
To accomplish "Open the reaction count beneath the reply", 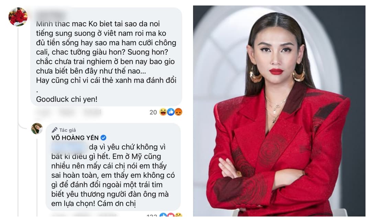I will pyautogui.click(x=153, y=215).
